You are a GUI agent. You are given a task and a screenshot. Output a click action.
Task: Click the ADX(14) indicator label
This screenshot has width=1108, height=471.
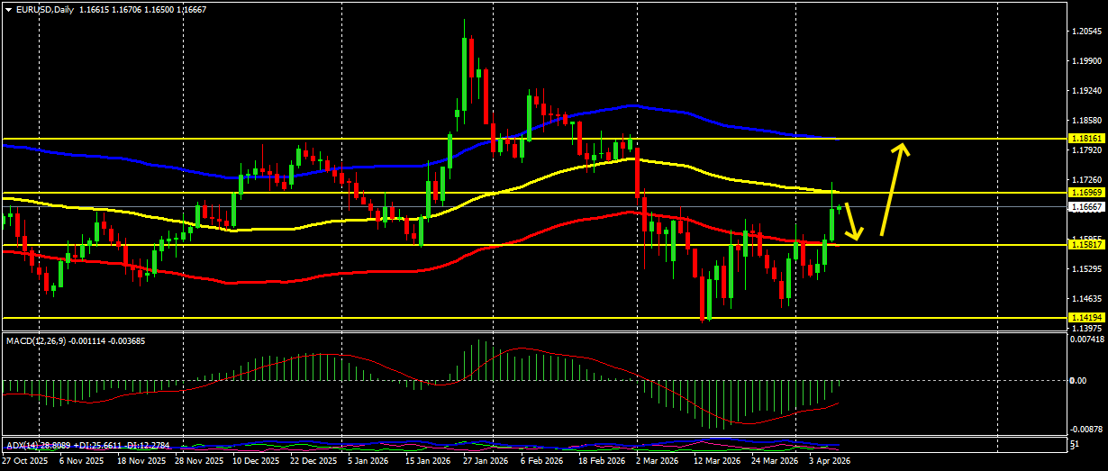point(23,445)
